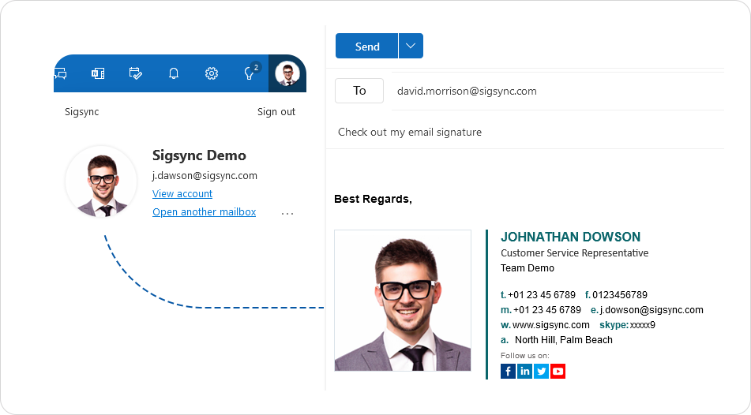This screenshot has height=415, width=751.
Task: Click the signature profile photo
Action: tap(403, 301)
